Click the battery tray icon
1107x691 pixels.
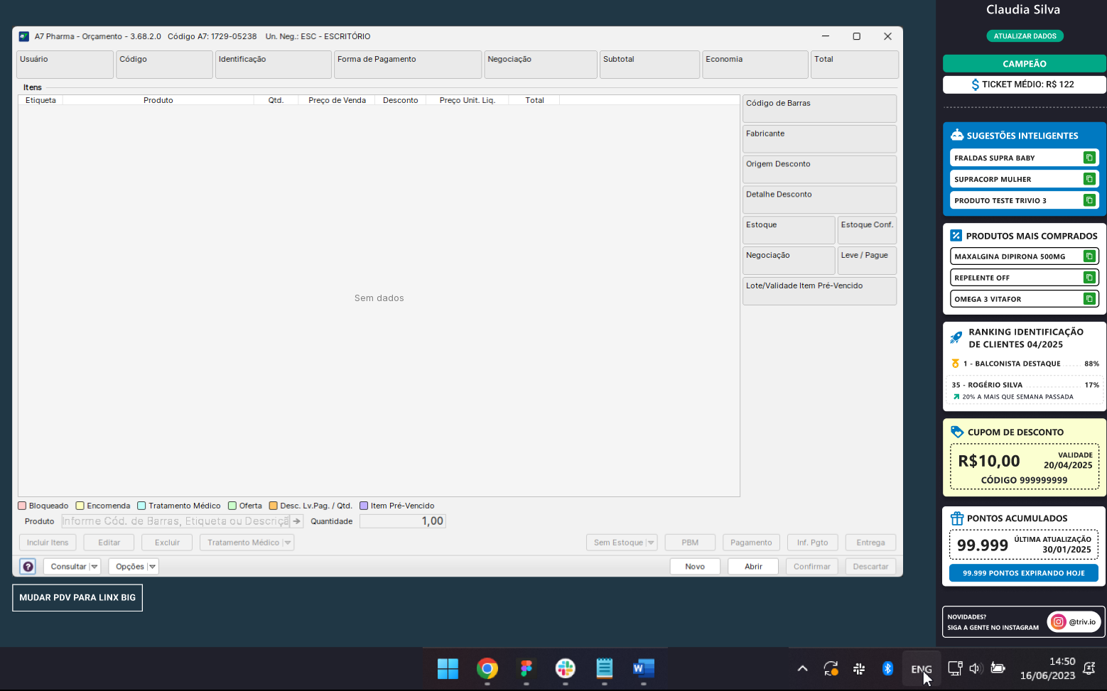point(998,668)
